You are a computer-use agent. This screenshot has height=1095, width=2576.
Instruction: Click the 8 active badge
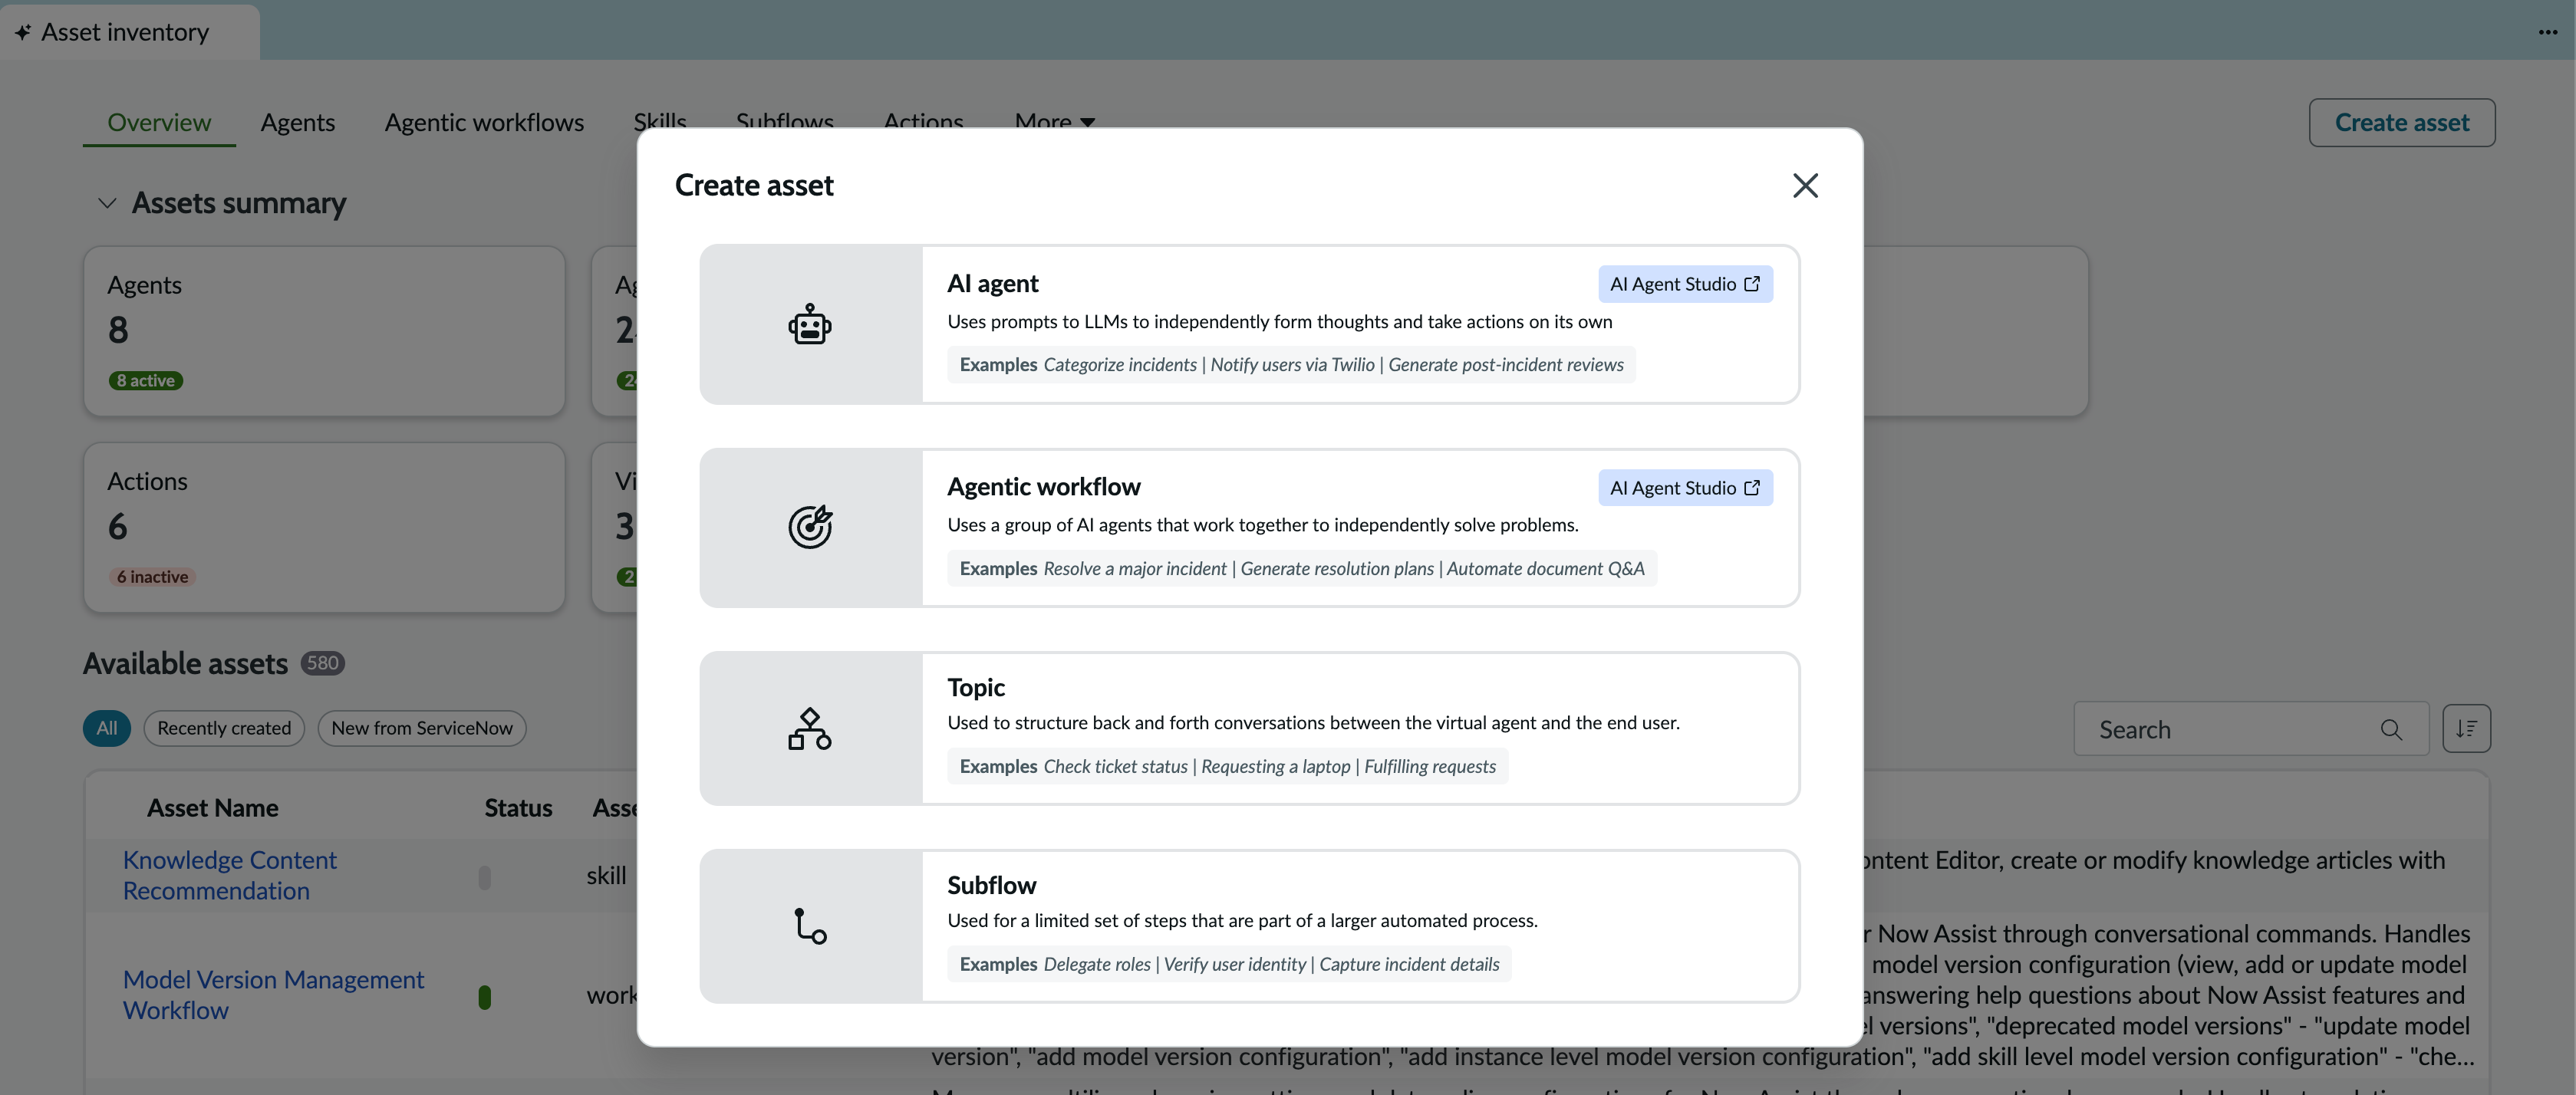[x=146, y=380]
